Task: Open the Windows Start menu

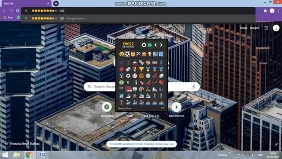Action: click(5, 155)
